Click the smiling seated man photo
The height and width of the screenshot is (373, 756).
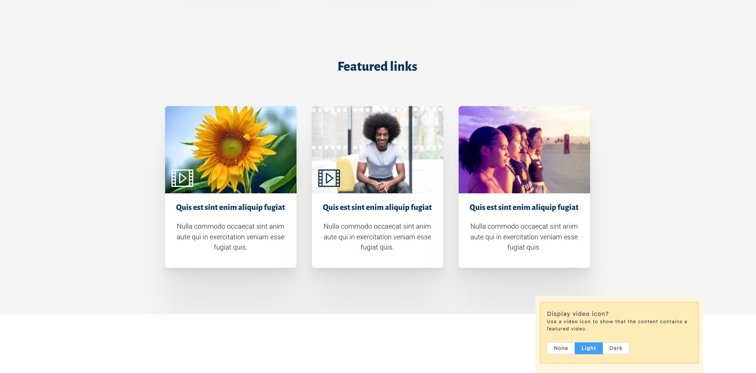pyautogui.click(x=381, y=145)
